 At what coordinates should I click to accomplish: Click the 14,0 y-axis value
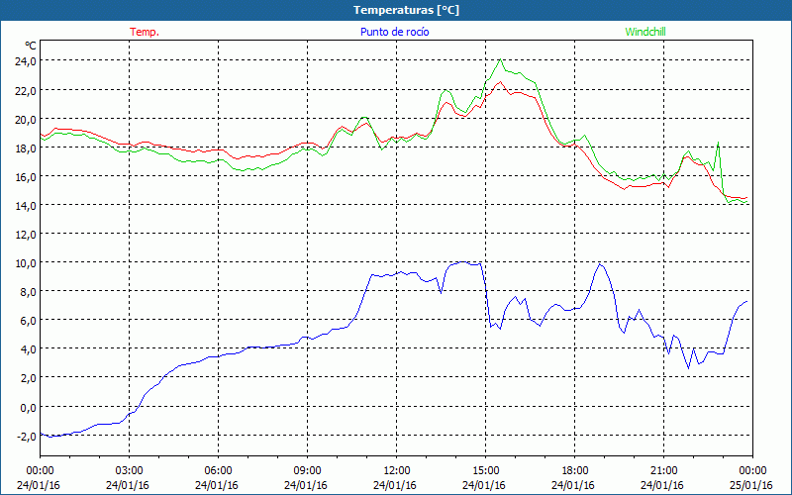point(26,206)
